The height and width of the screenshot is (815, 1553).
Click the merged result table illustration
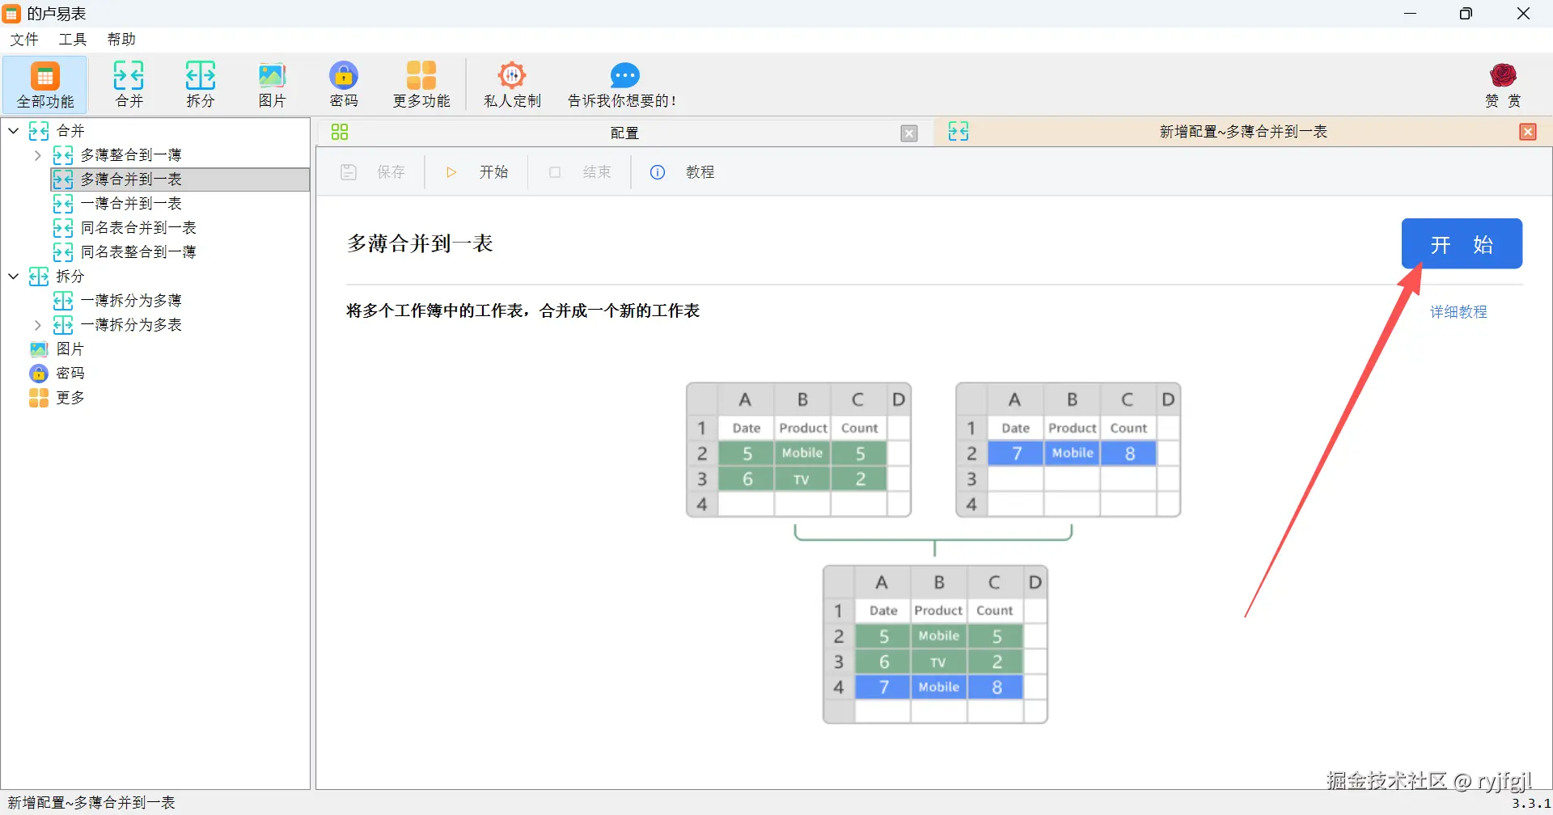point(935,644)
